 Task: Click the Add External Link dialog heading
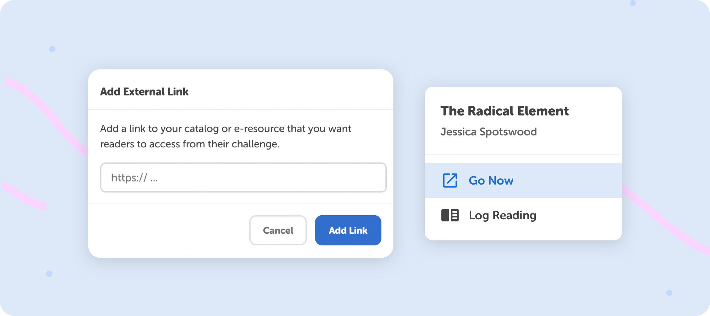tap(144, 92)
